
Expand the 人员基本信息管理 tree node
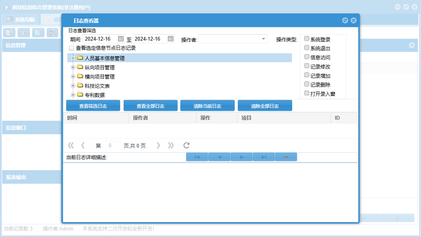[x=73, y=58]
